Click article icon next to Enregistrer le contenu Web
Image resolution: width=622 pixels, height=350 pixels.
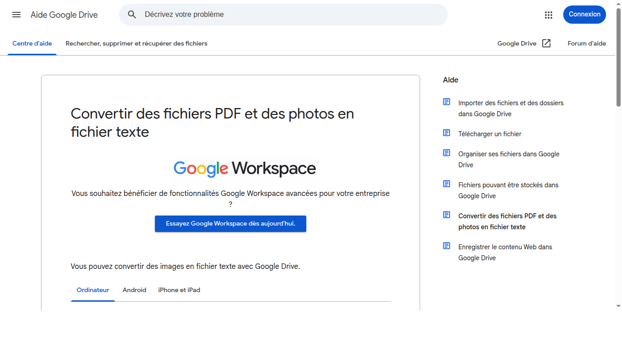click(x=447, y=246)
